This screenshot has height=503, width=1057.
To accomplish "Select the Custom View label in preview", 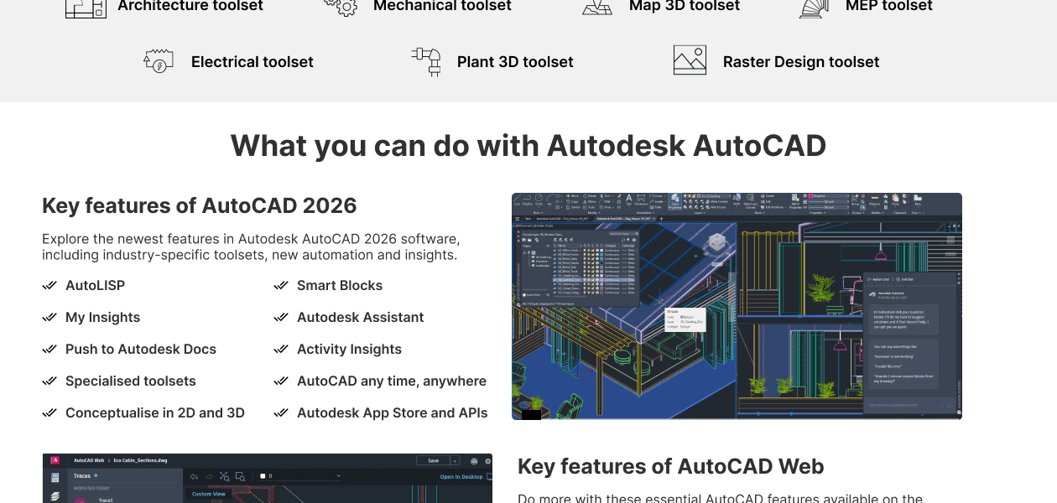I will pyautogui.click(x=208, y=494).
